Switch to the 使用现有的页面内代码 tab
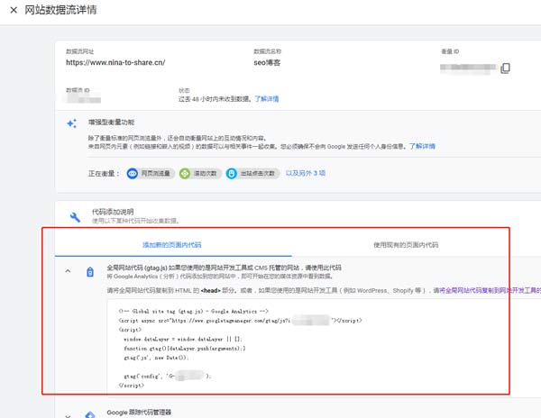This screenshot has height=418, width=541. point(406,245)
